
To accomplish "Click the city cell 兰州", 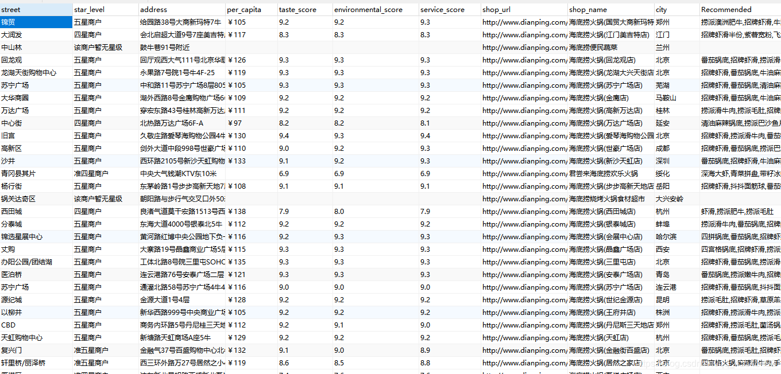I will [677, 47].
